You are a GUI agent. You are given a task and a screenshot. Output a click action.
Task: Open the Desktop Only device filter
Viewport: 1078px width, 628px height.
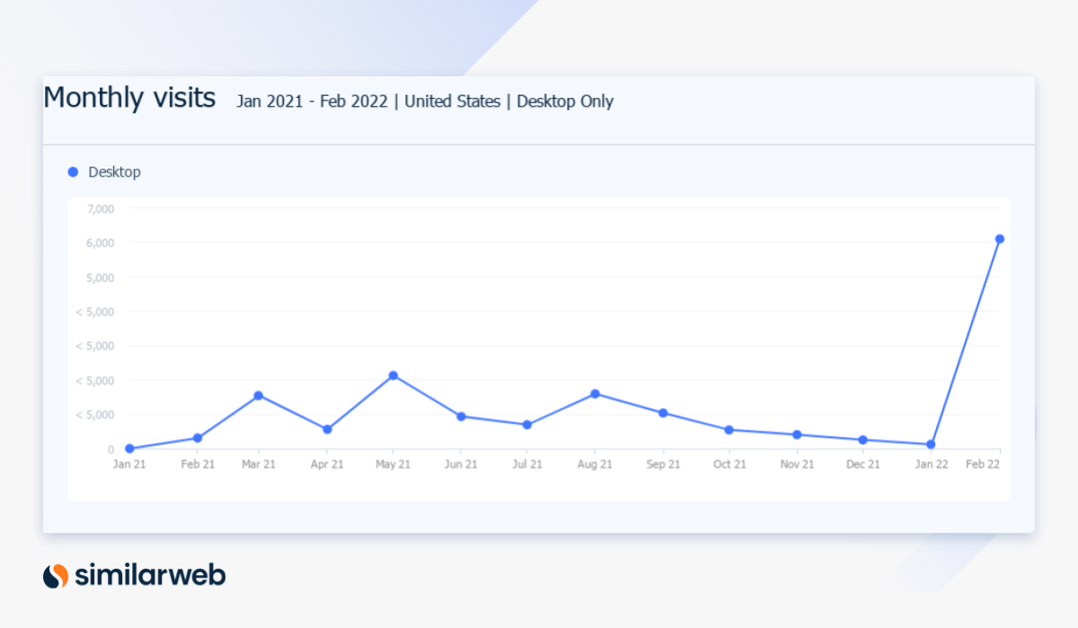coord(565,101)
